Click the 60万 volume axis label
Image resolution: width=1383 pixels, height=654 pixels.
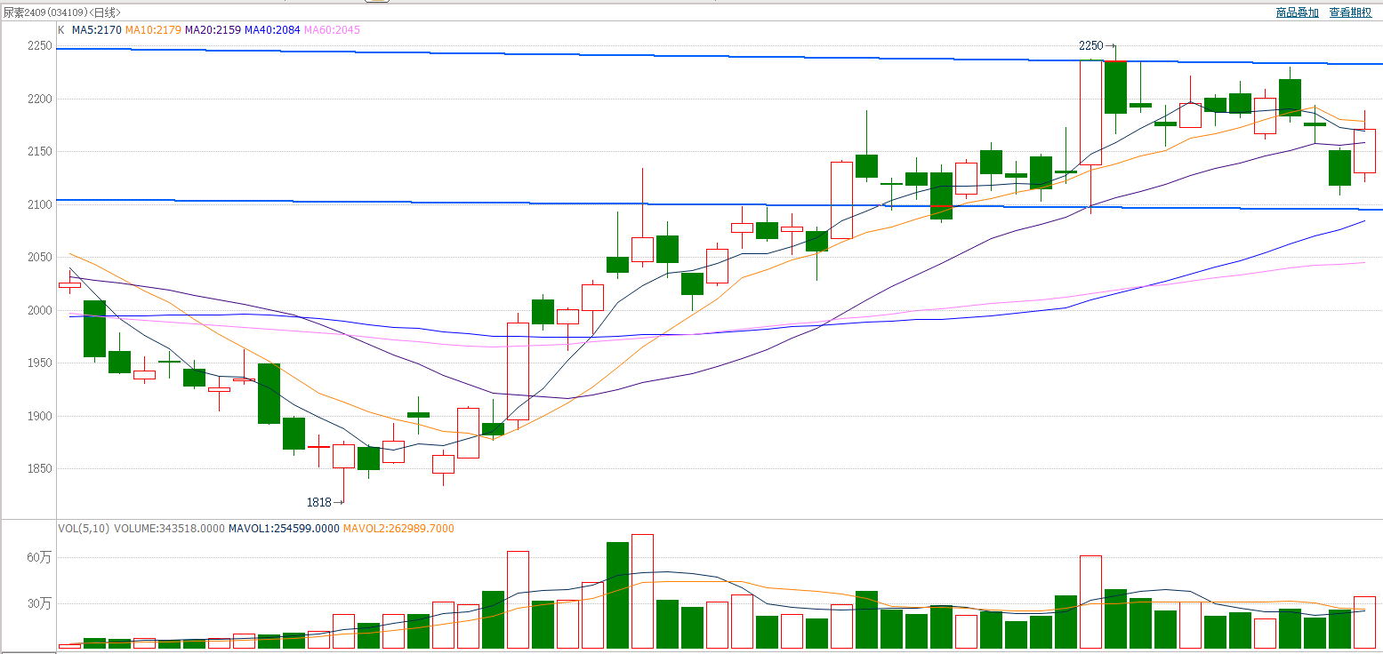pos(39,558)
